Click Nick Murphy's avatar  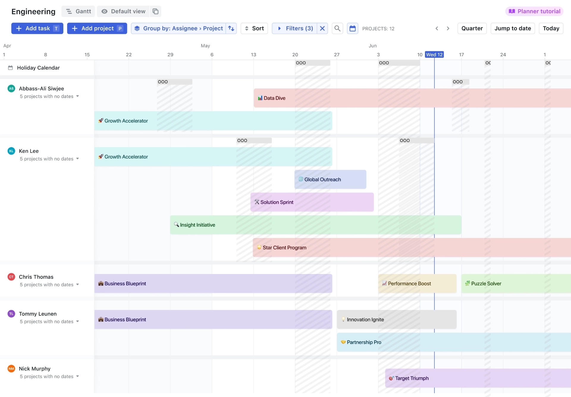(x=11, y=368)
